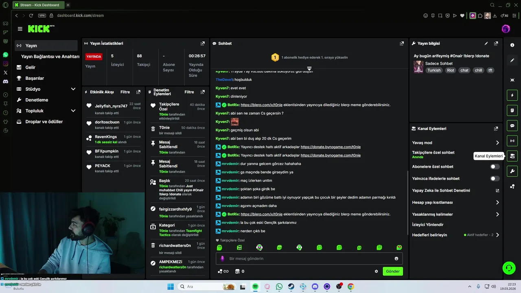The height and width of the screenshot is (293, 521).
Task: Pop out the Etkinlik Akışı panel
Action: 138,92
